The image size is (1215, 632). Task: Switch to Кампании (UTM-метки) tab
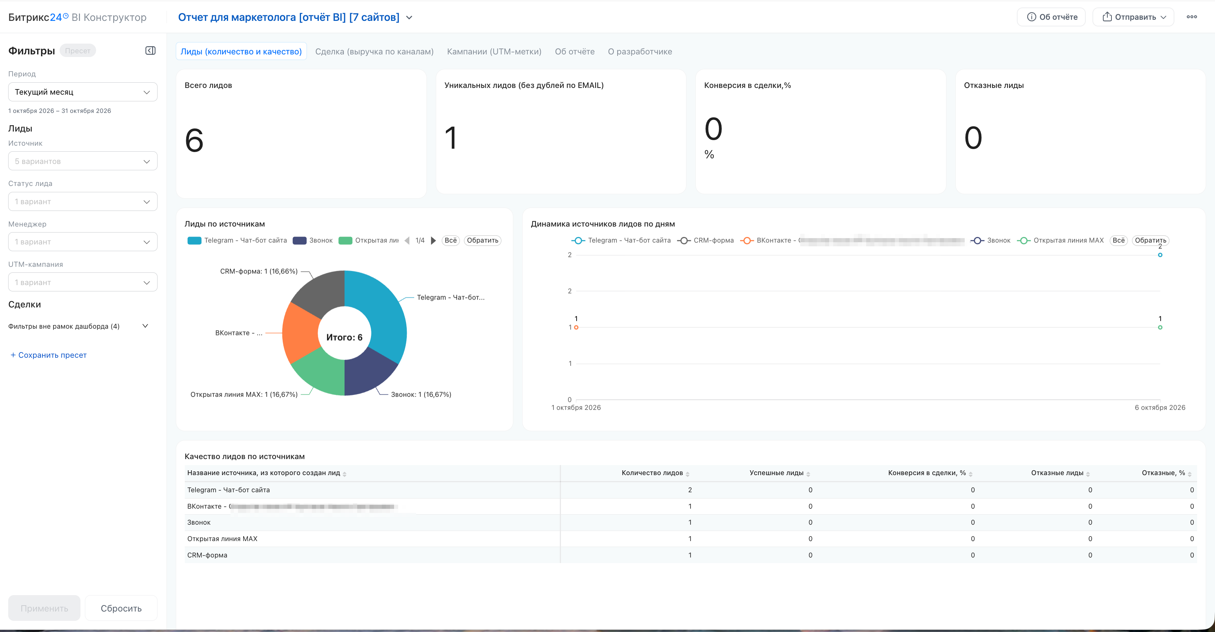(494, 51)
